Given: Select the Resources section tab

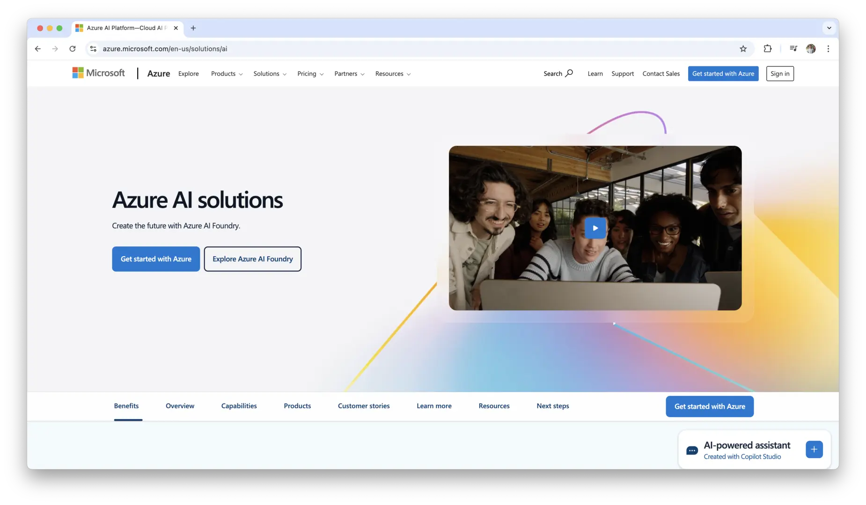Looking at the screenshot, I should pos(494,406).
